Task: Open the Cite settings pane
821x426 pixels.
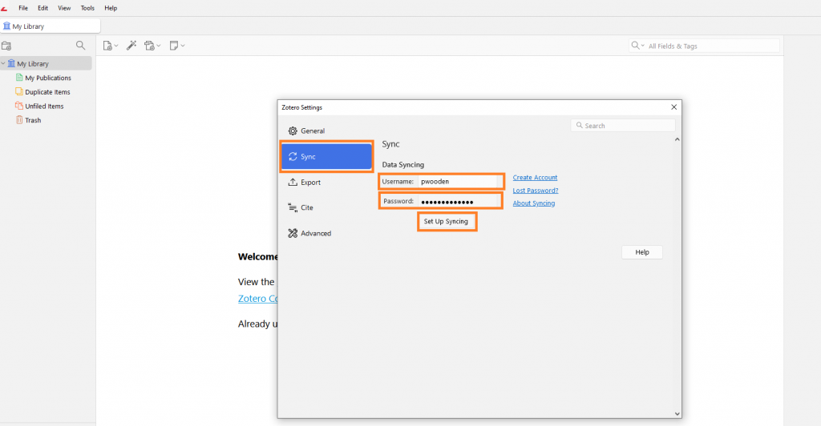Action: tap(306, 207)
